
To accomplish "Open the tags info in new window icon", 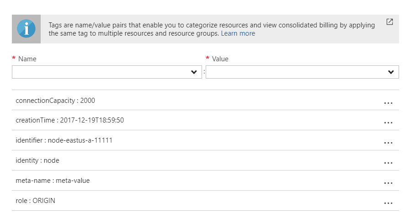I will (x=389, y=21).
